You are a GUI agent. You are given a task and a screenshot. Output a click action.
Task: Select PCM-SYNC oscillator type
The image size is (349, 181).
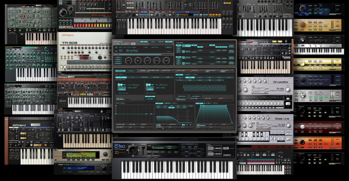[144, 77]
